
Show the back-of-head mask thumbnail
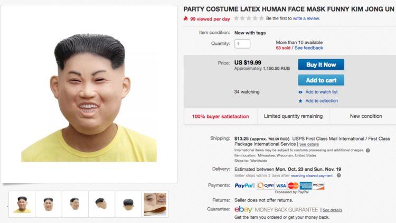click(x=128, y=204)
